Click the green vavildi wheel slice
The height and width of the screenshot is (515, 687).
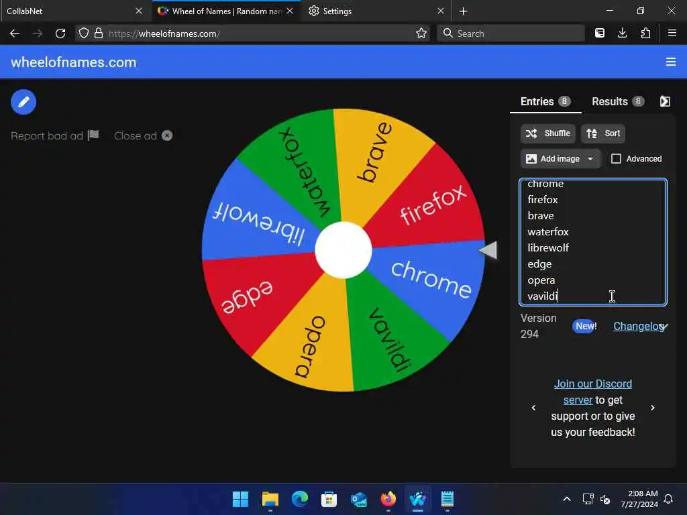pyautogui.click(x=390, y=339)
